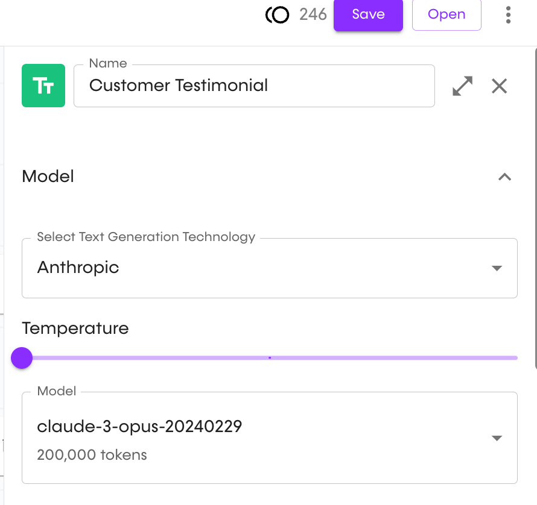537x505 pixels.
Task: Click the green Tt text node icon
Action: click(x=43, y=86)
